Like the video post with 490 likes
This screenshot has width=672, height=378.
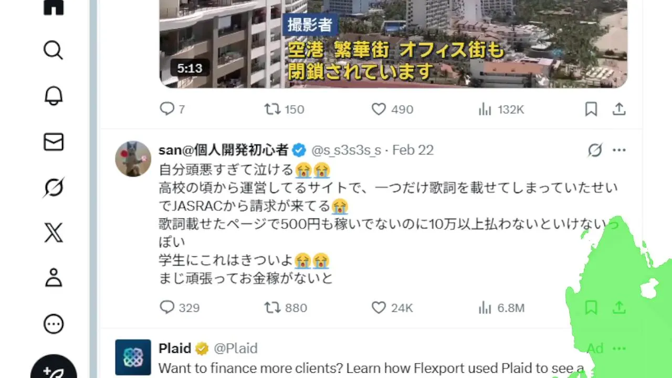click(x=392, y=109)
